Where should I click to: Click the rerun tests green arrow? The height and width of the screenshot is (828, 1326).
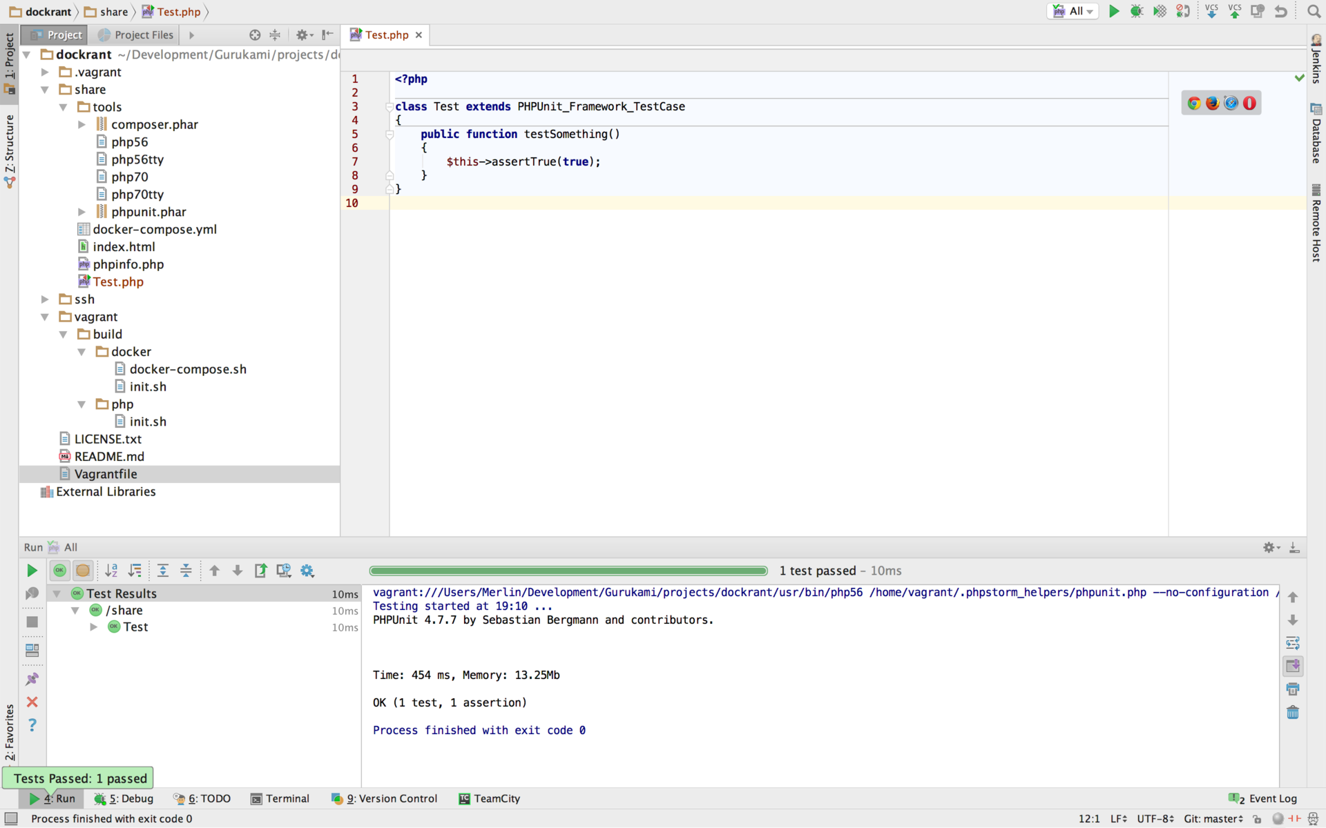tap(32, 571)
